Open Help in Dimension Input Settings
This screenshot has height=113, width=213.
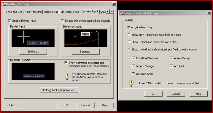(x=198, y=94)
